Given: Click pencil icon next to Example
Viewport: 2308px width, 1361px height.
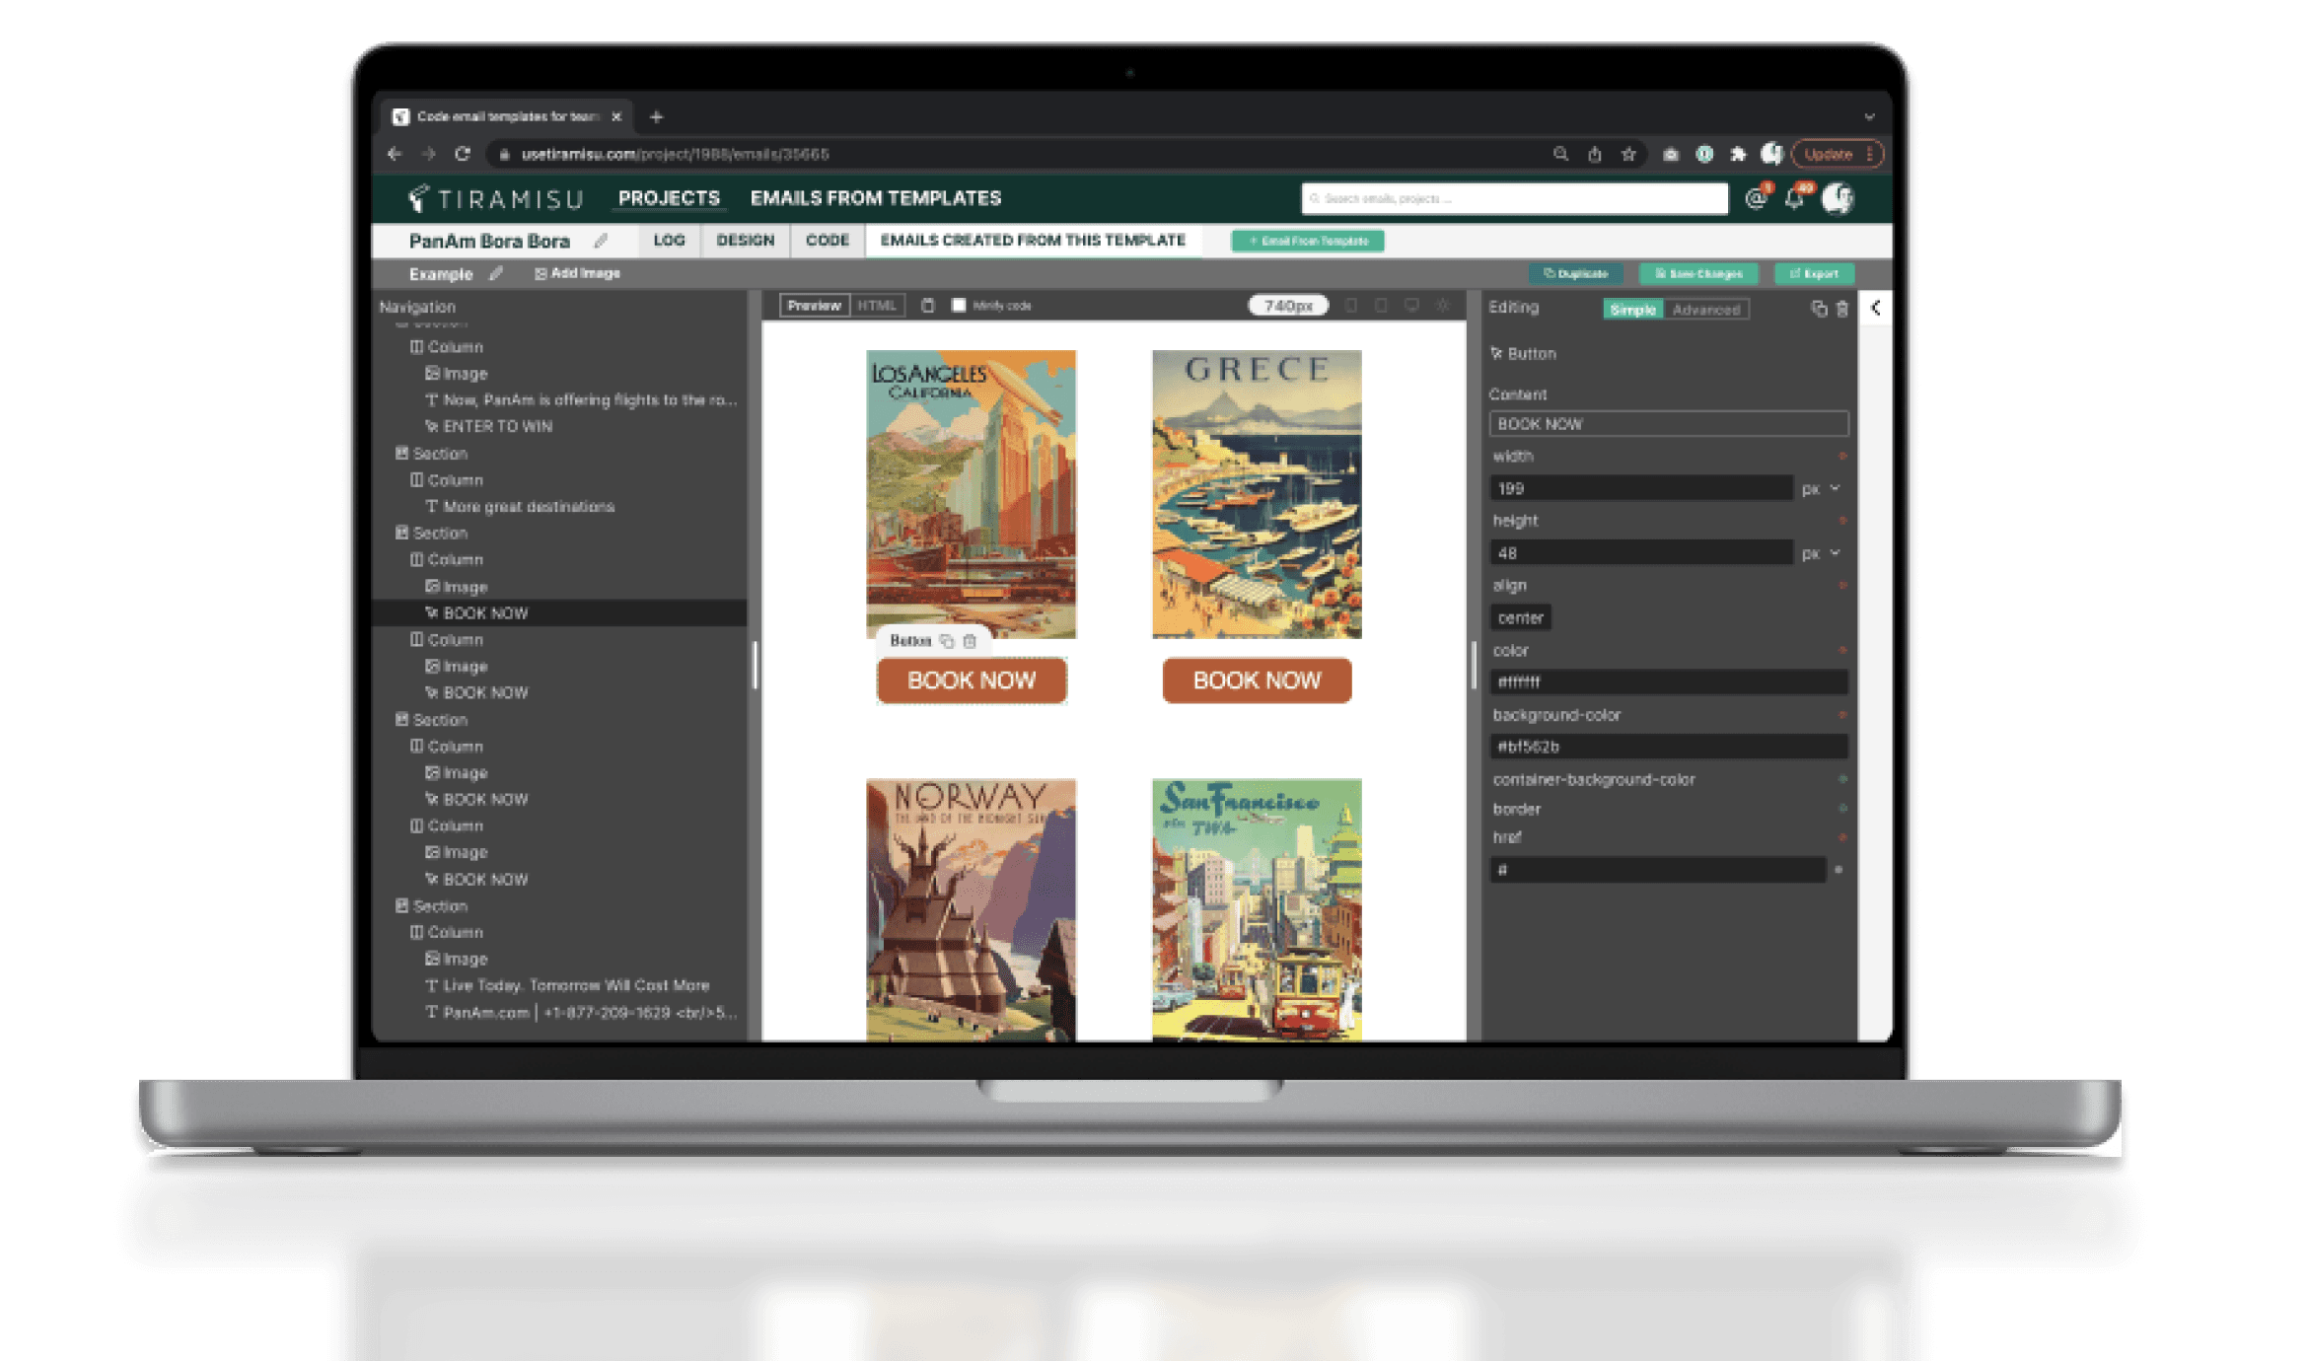Looking at the screenshot, I should [x=496, y=273].
